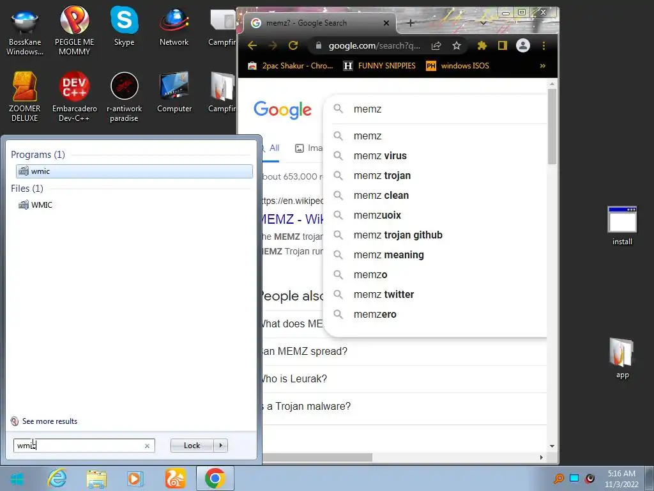Screen dimensions: 654x491
Task: Reload the Google search page
Action: coord(293,45)
